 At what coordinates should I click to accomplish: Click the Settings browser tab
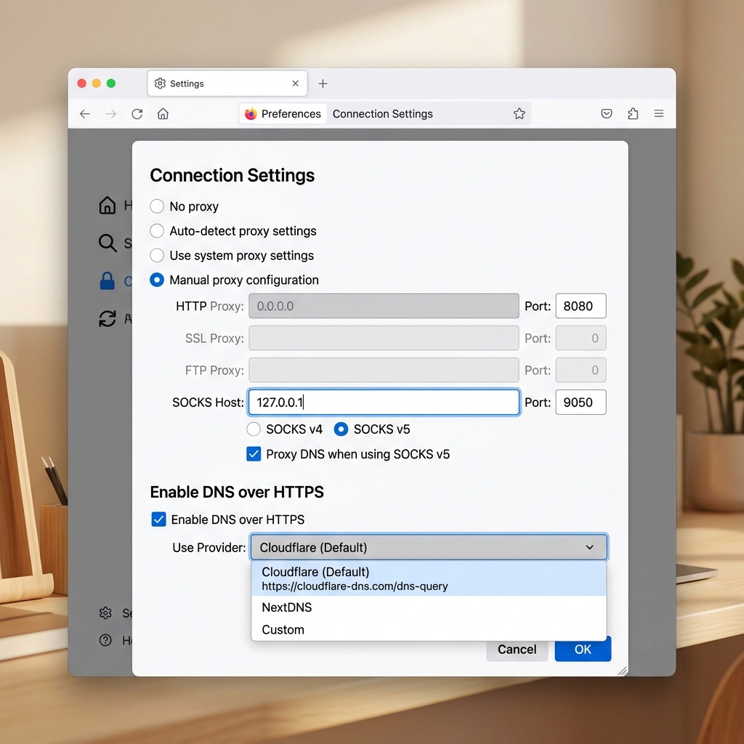227,84
